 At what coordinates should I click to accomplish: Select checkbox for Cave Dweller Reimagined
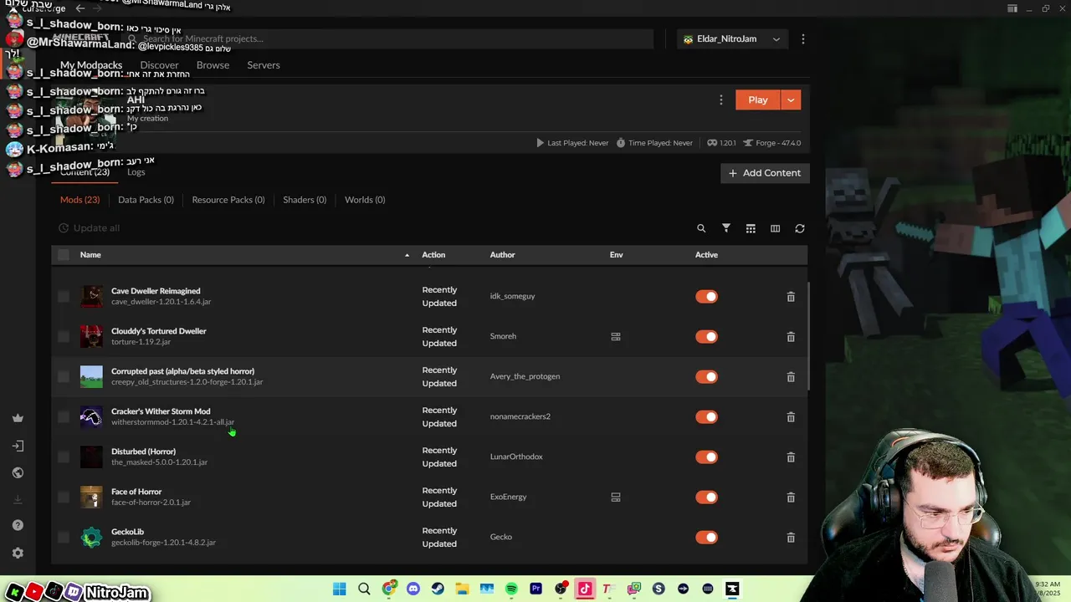(x=64, y=296)
